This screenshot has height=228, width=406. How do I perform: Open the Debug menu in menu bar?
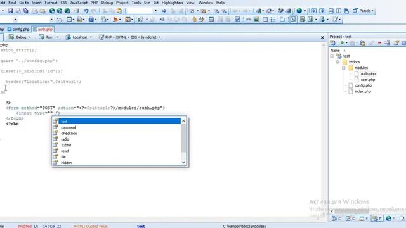(x=107, y=3)
